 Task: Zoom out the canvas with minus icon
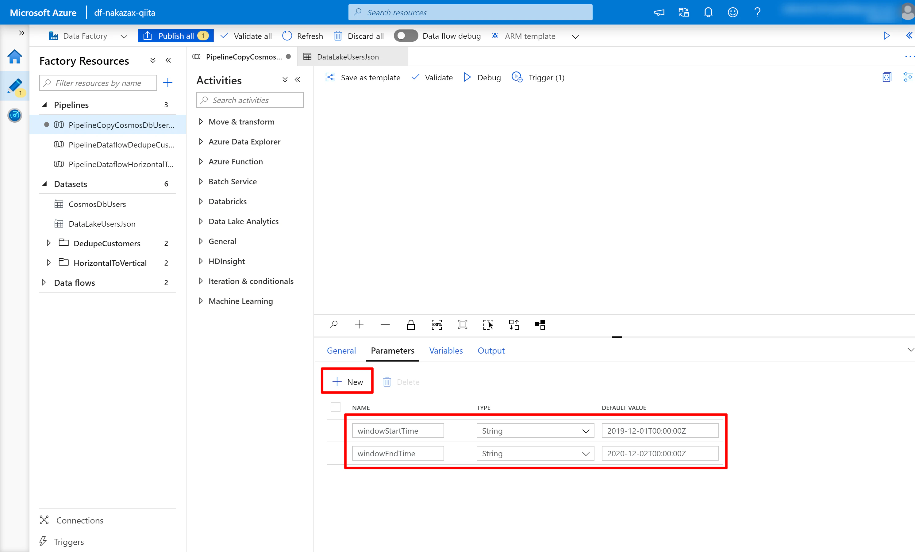(x=385, y=324)
